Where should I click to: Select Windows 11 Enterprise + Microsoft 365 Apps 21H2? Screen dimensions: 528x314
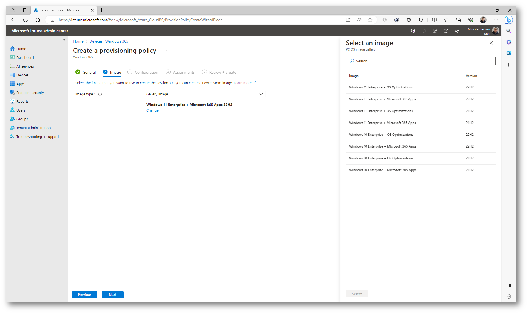coord(421,123)
